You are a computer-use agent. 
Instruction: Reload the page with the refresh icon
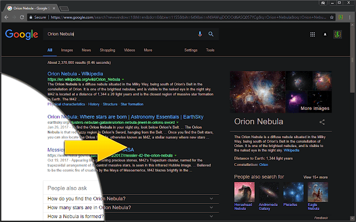pos(22,17)
